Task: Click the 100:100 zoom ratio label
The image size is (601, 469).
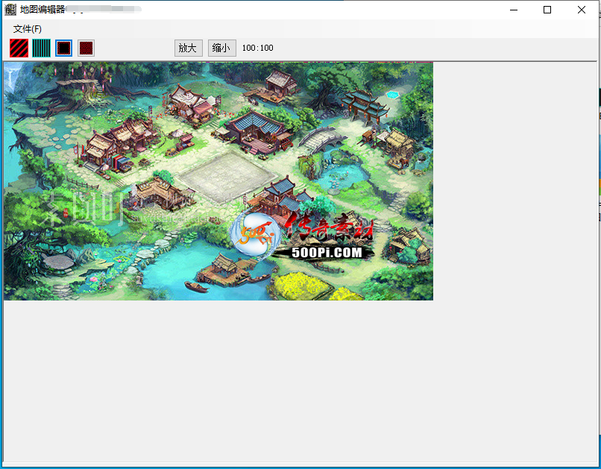Action: tap(257, 48)
